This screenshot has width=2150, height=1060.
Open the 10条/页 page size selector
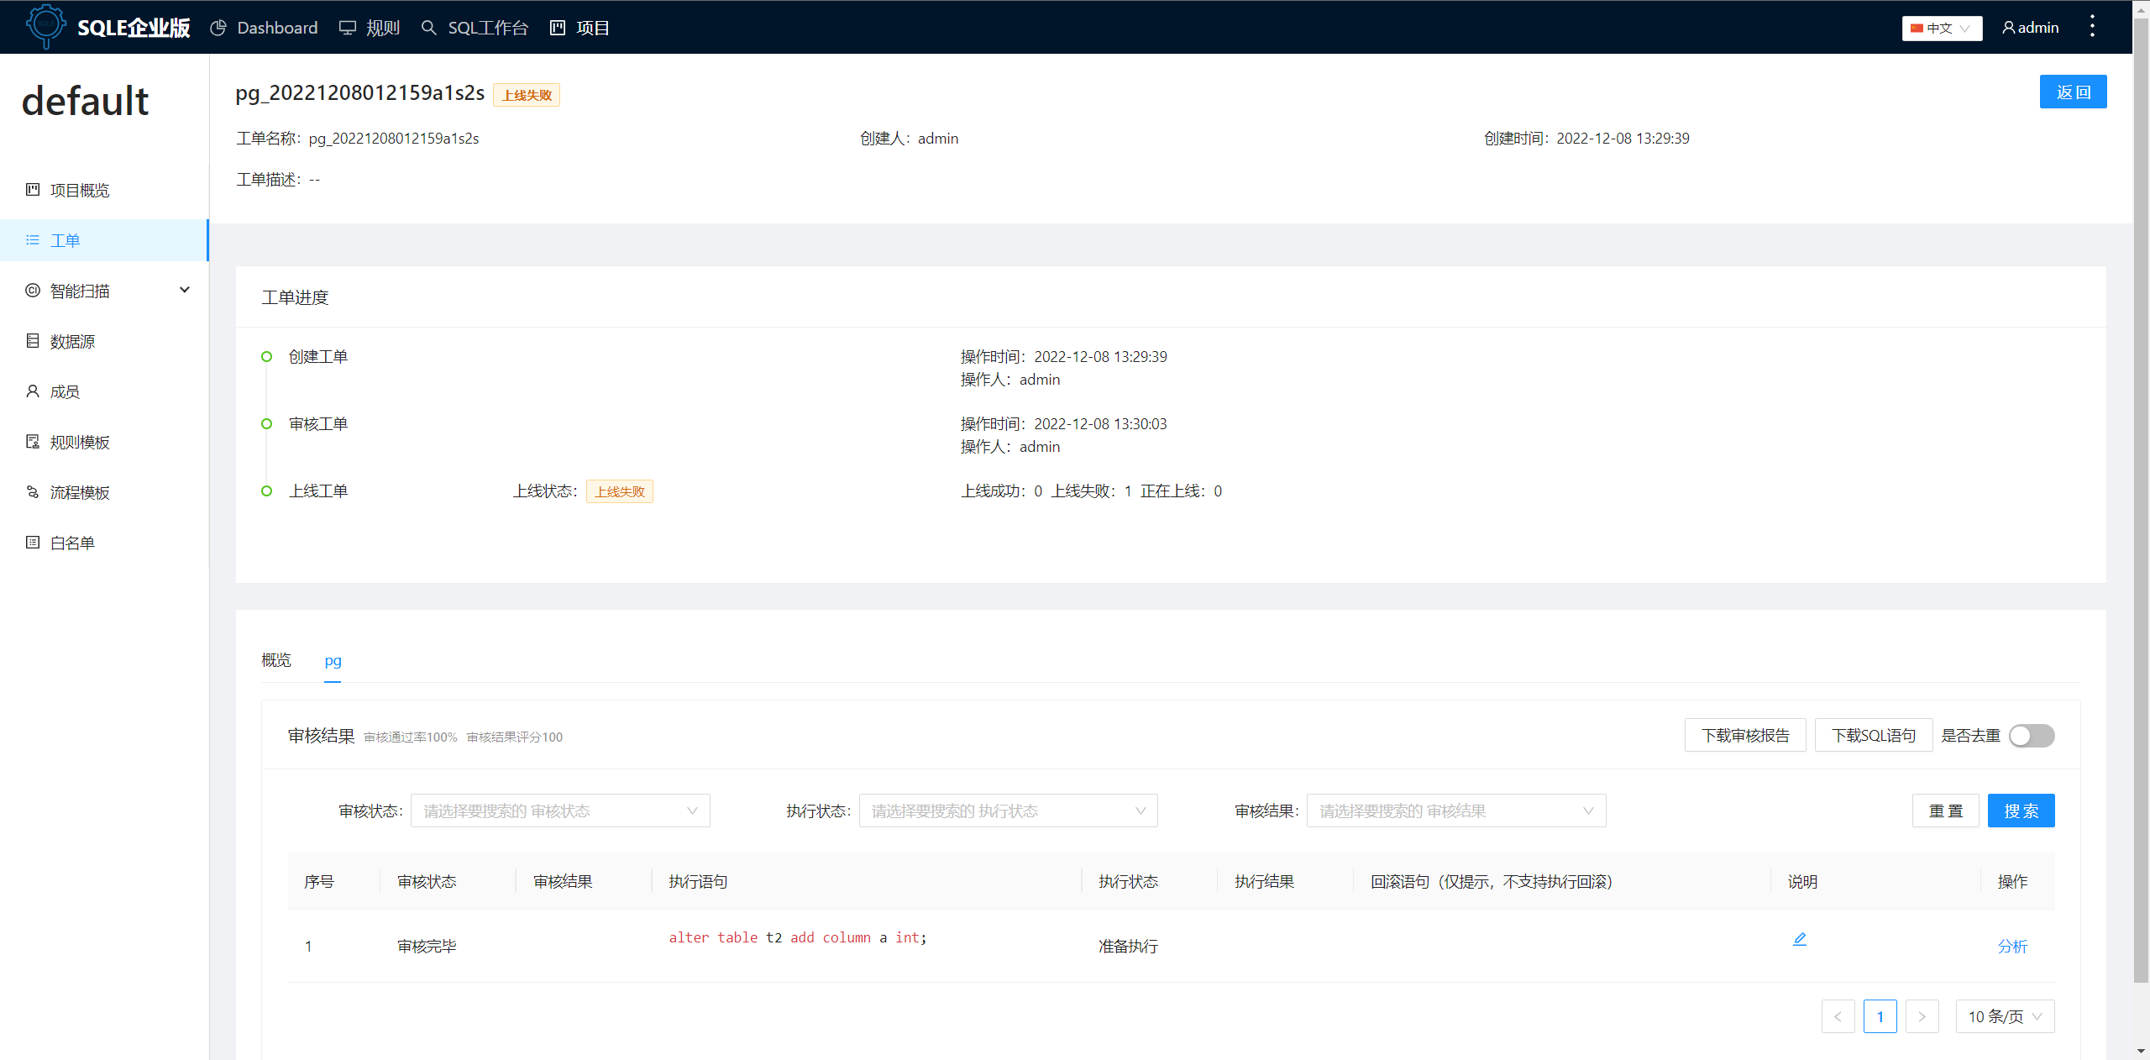[x=2004, y=1016]
